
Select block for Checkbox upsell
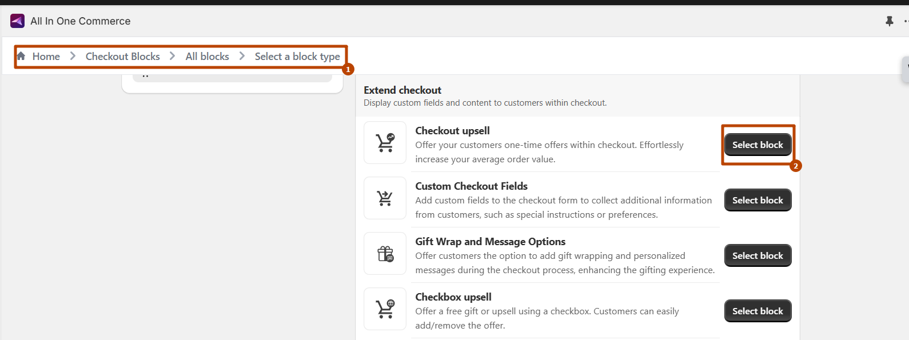pyautogui.click(x=757, y=311)
